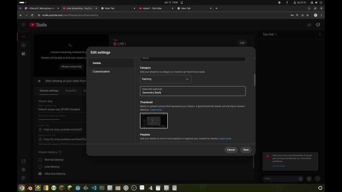Screen dimensions: 342x192
Task: Click the Steam tray icon in top bar
Action: click(x=279, y=2)
